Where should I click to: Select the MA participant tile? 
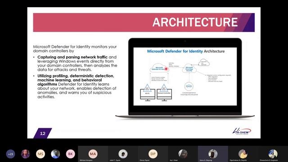click(x=93, y=154)
